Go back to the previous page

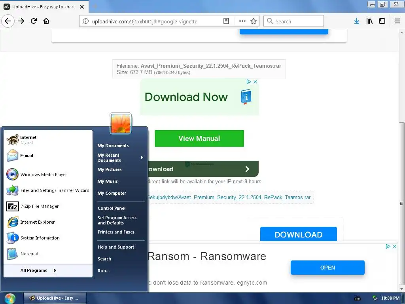pos(8,21)
